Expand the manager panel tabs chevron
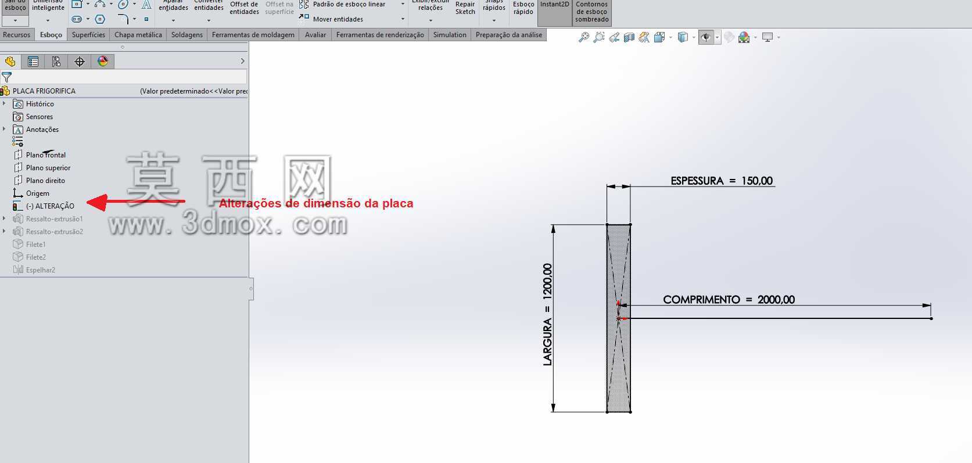 [x=242, y=61]
